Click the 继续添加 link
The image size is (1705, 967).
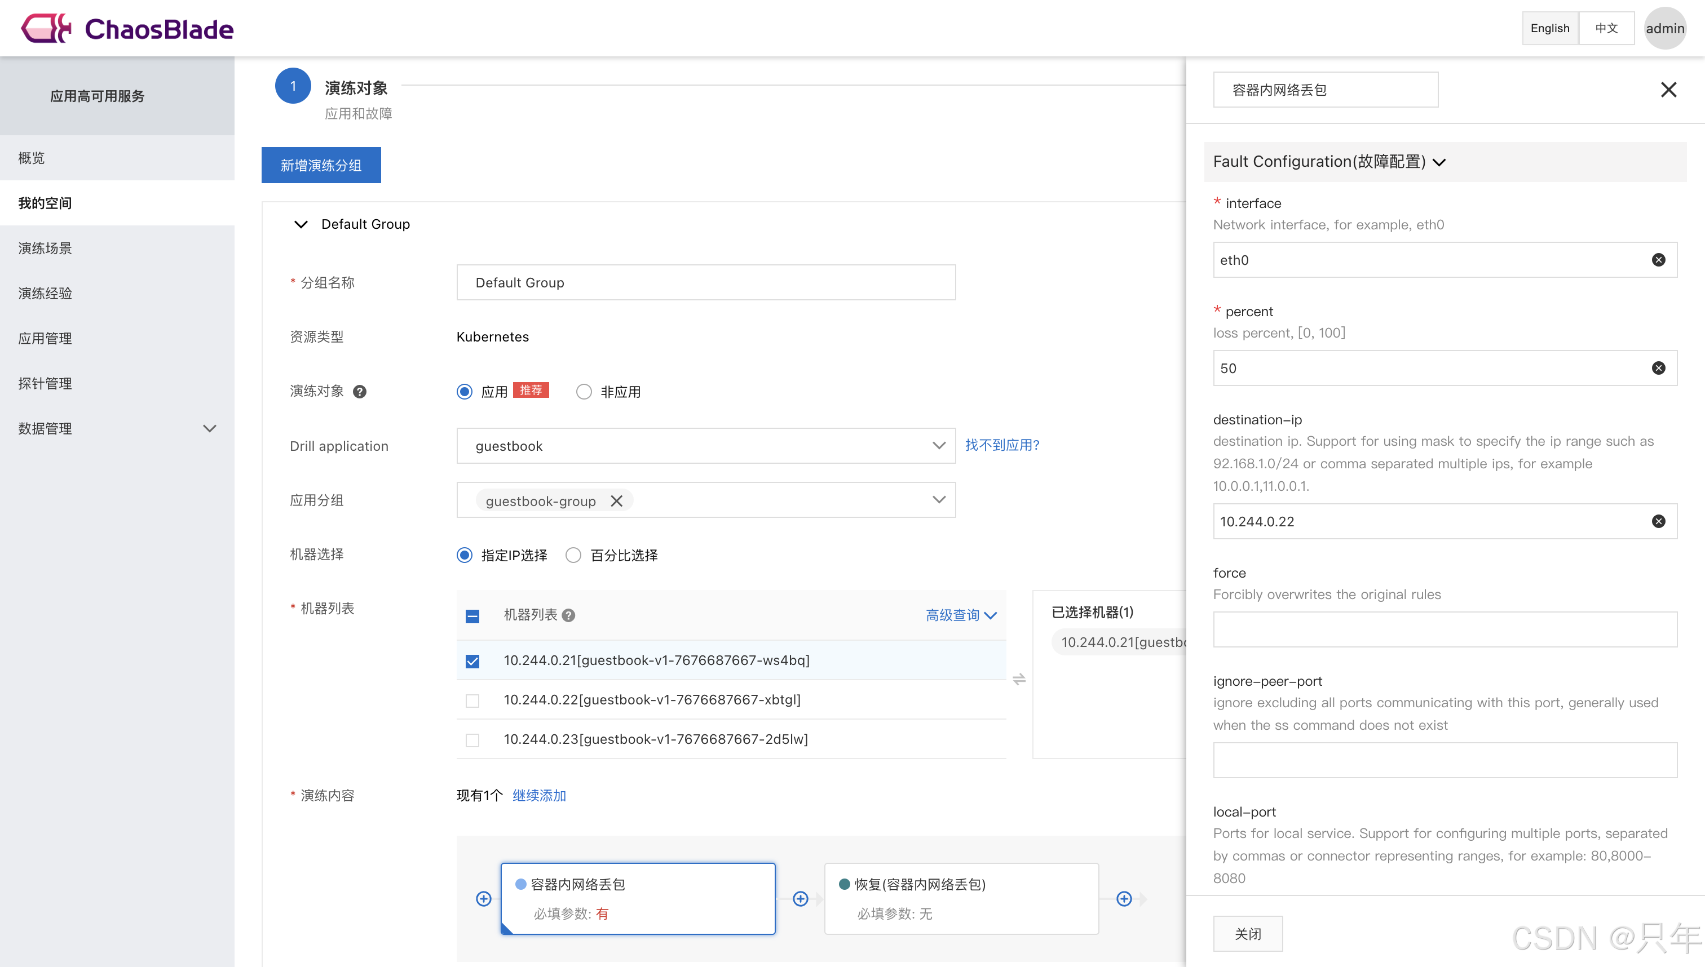539,796
